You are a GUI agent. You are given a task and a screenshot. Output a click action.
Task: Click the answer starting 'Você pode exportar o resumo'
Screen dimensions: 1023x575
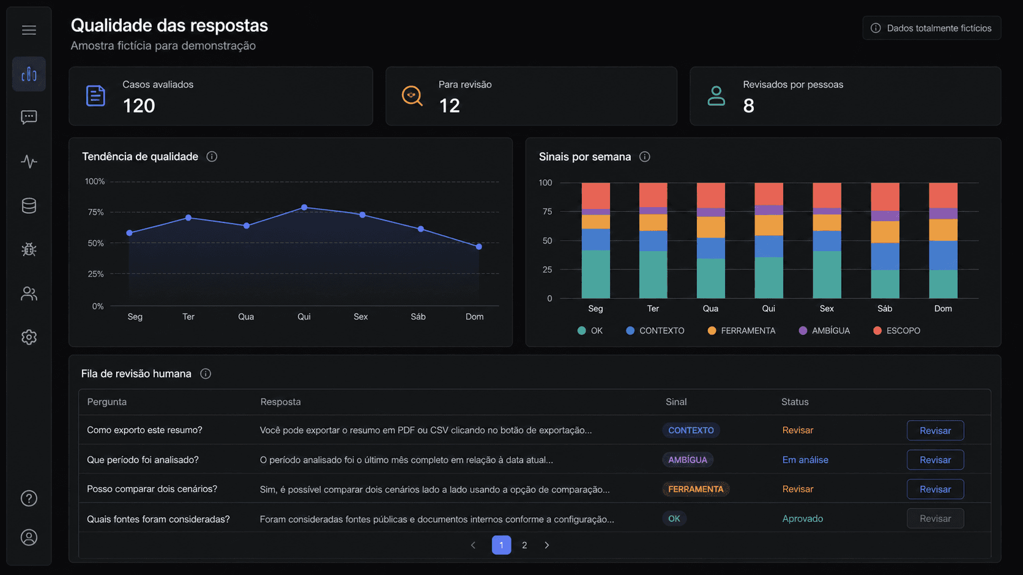[426, 430]
